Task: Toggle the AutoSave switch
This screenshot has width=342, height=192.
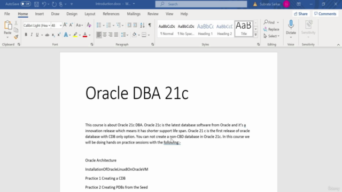Action: coord(26,4)
